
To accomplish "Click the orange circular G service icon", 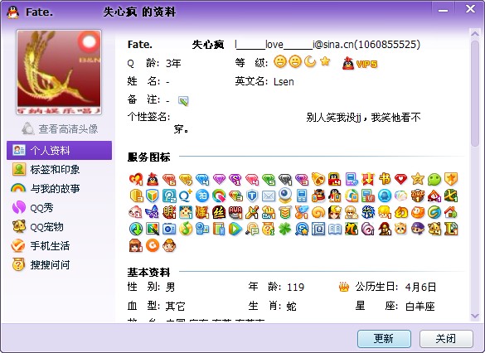I will tap(153, 246).
